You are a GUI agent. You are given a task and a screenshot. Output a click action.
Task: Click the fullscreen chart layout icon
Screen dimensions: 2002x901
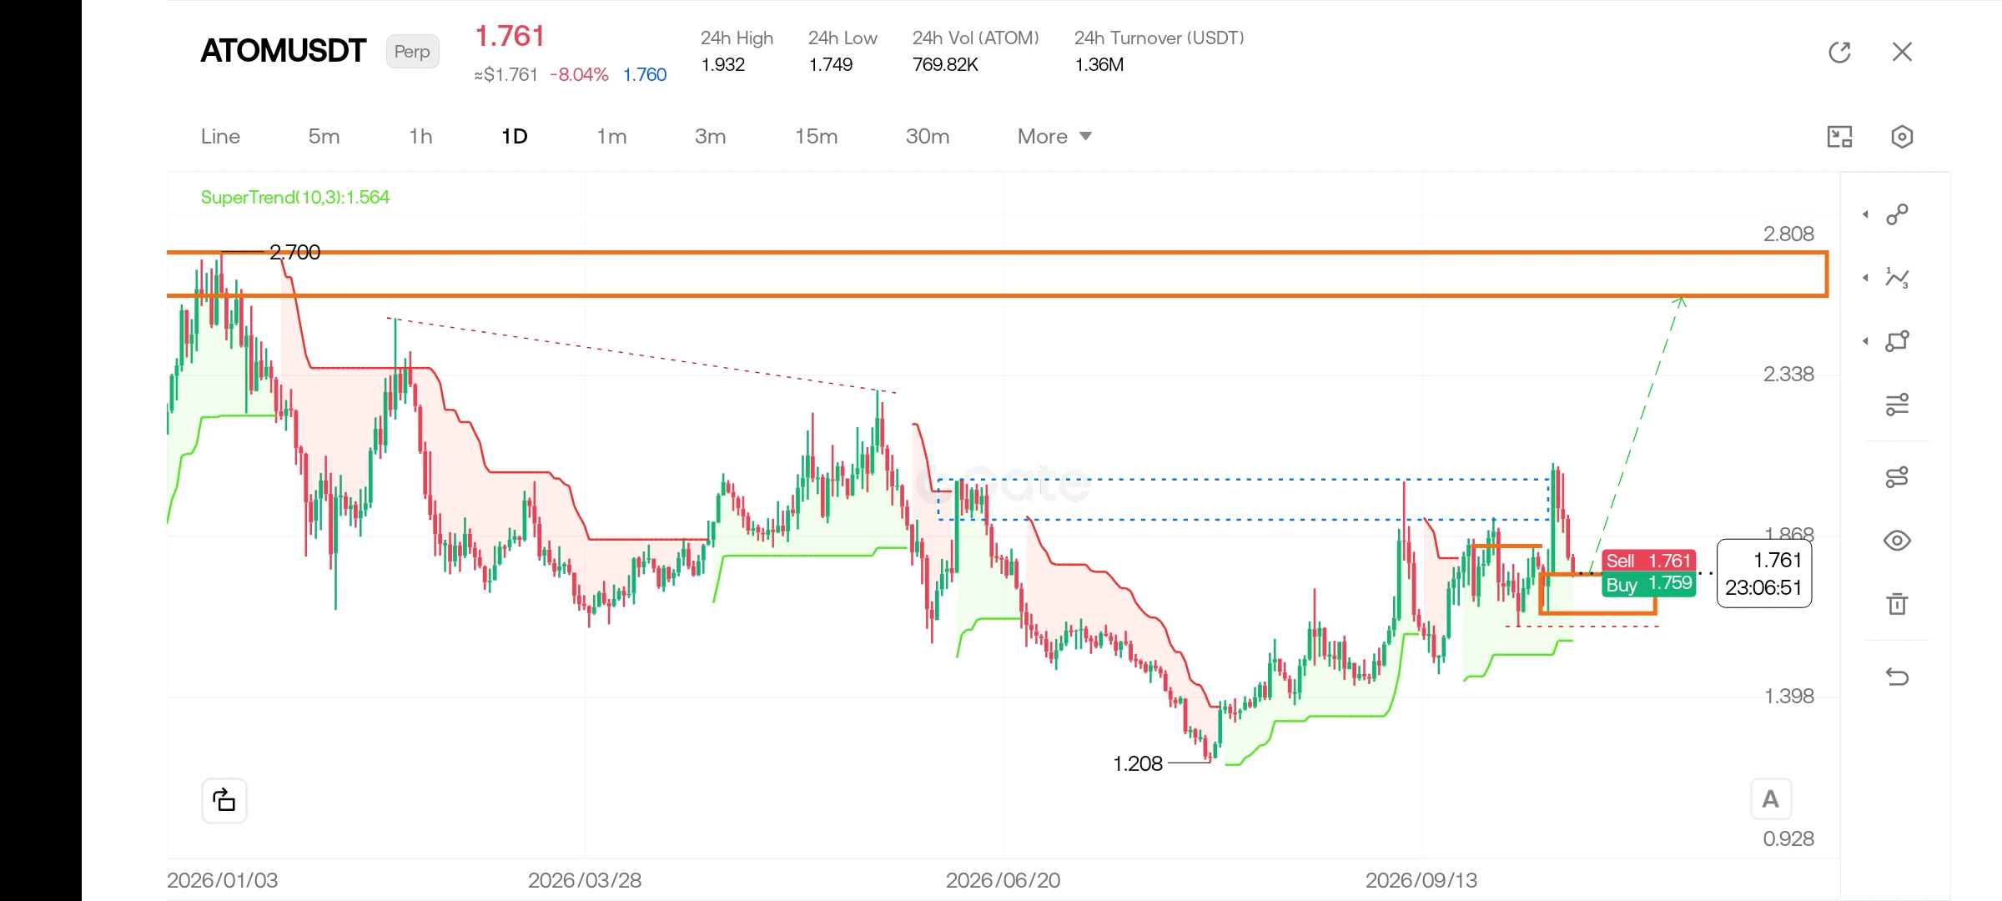coord(1839,137)
